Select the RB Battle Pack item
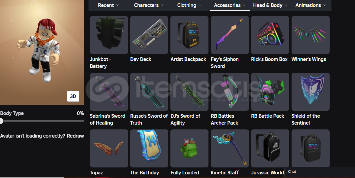 point(270,92)
